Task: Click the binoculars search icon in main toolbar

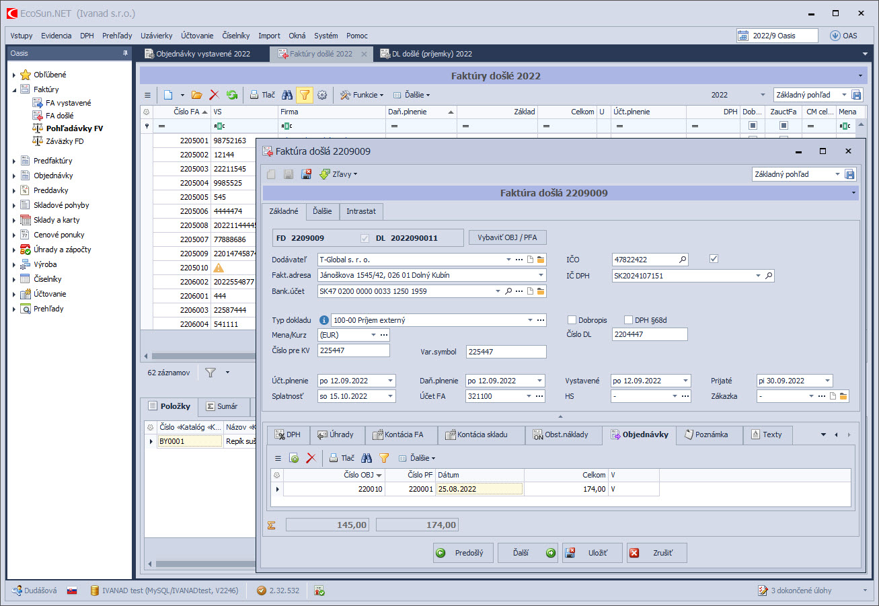Action: [286, 96]
